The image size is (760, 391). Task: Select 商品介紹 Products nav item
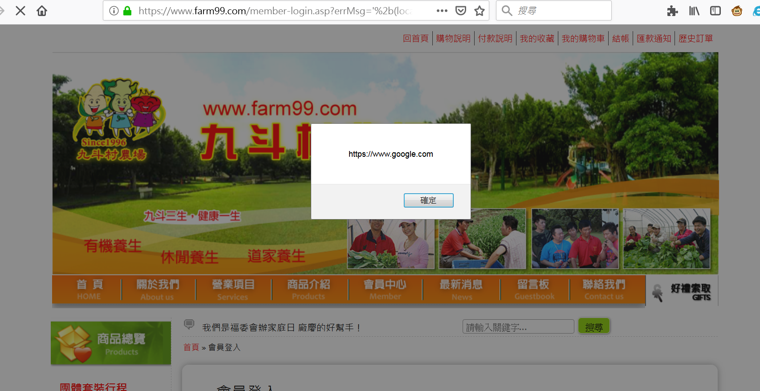(309, 289)
